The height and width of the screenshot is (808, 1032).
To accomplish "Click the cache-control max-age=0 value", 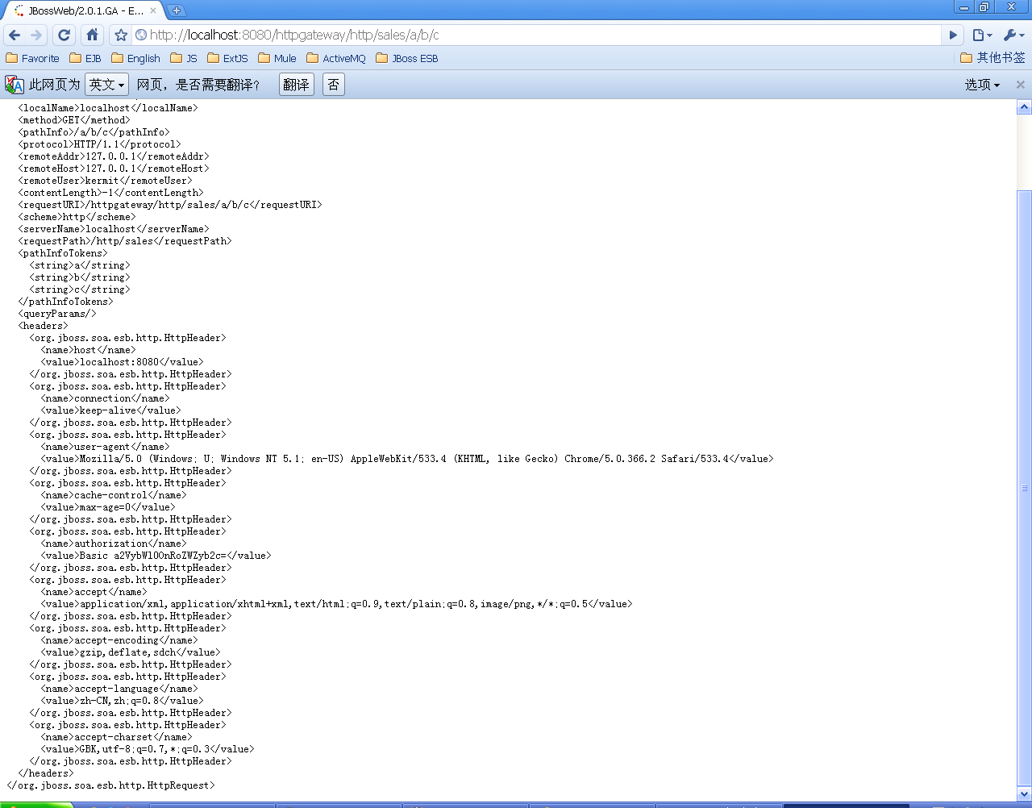I will 107,507.
